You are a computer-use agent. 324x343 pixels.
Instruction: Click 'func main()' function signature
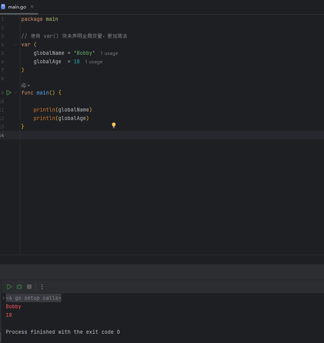38,93
